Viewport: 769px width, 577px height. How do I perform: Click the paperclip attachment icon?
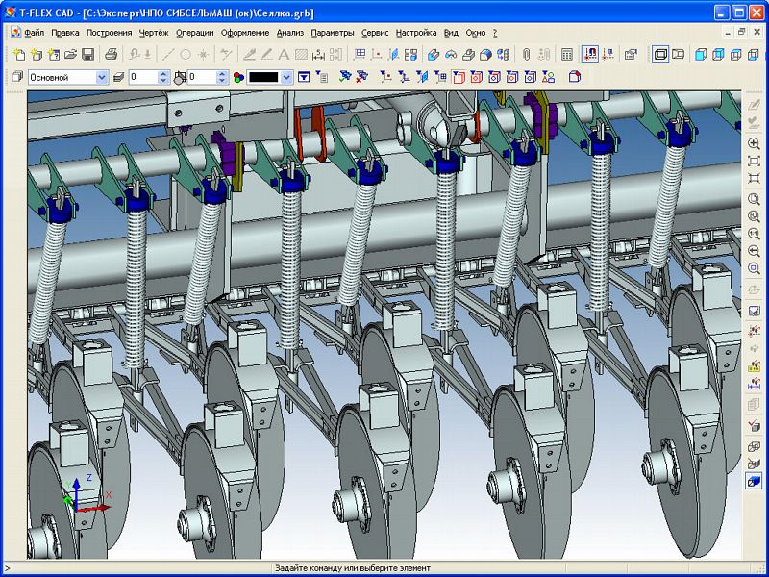coord(526,54)
